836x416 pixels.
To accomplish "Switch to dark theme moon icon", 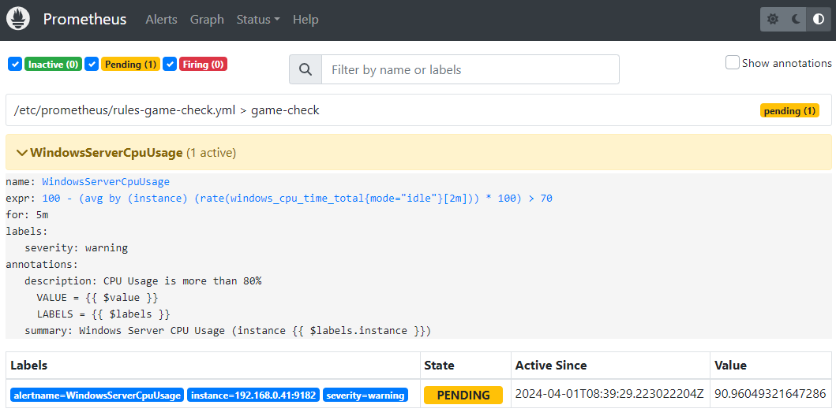I will 796,20.
